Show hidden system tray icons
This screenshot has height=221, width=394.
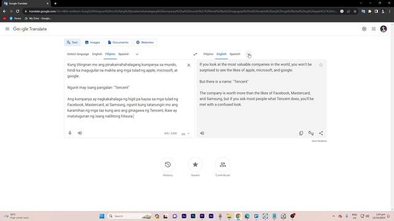point(334,216)
